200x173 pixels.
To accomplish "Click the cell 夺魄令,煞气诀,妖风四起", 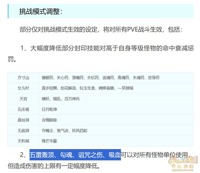I will coord(116,131).
